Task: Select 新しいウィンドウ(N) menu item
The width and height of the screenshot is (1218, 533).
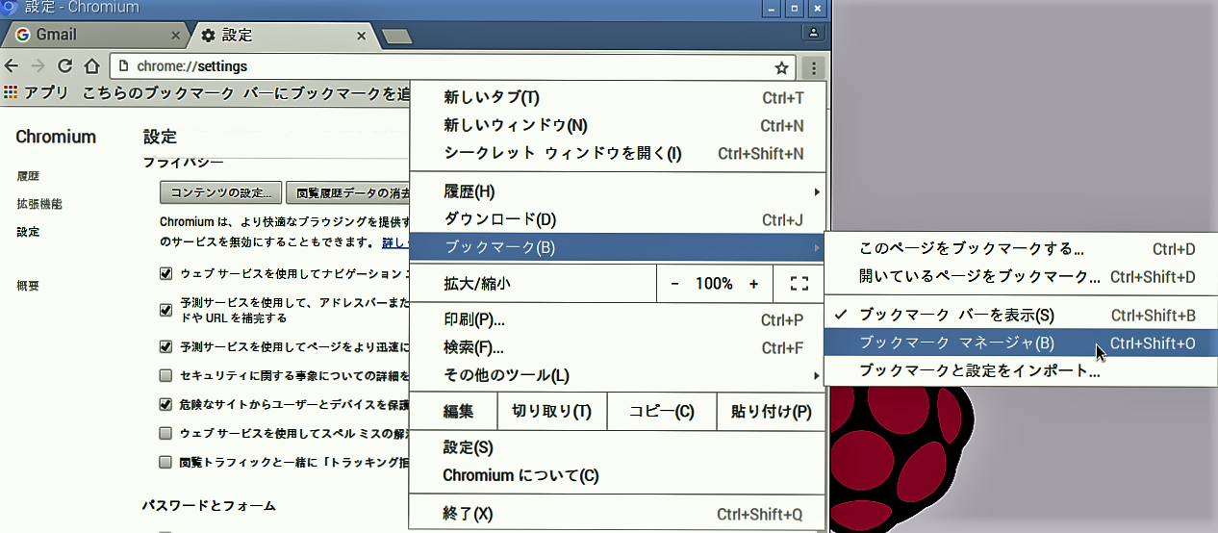Action: point(618,125)
